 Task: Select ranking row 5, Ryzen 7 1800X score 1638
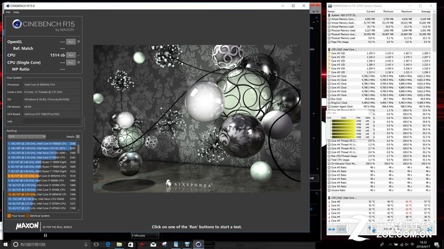tap(42, 162)
